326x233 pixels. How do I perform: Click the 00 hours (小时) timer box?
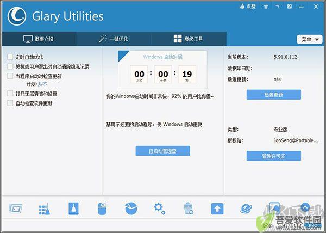pyautogui.click(x=139, y=75)
